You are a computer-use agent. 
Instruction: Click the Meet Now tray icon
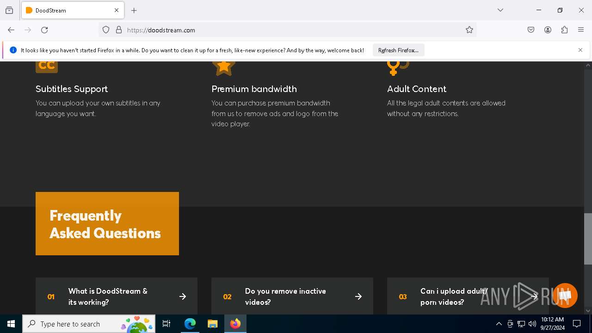point(510,324)
